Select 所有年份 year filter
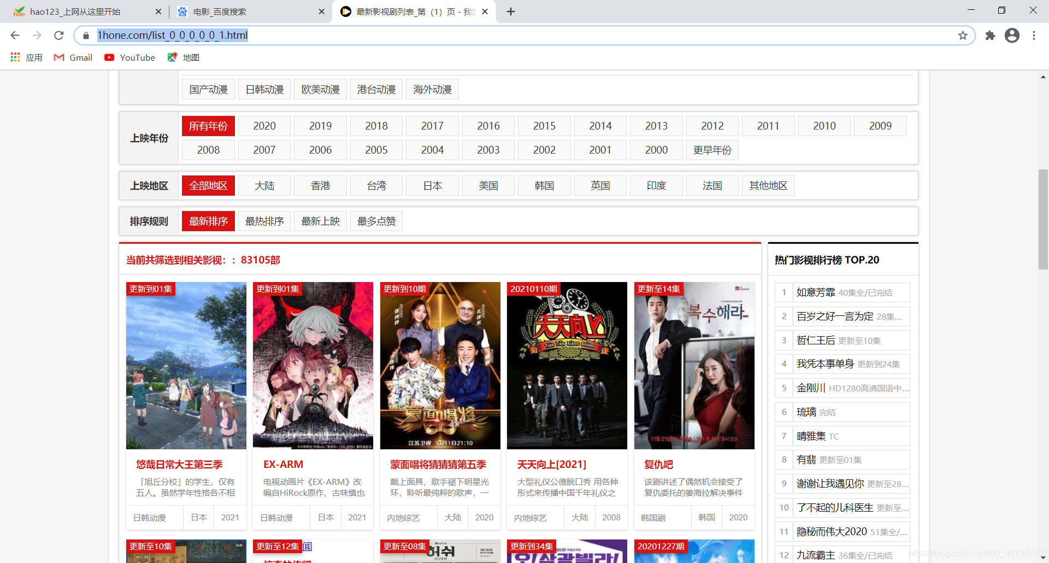 [x=208, y=126]
